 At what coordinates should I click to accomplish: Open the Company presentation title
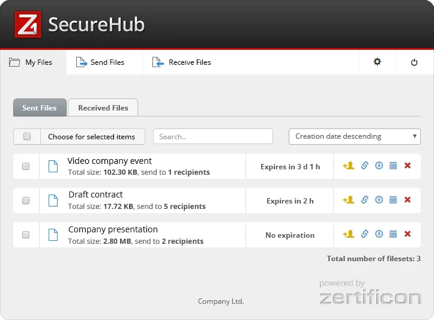tap(113, 229)
